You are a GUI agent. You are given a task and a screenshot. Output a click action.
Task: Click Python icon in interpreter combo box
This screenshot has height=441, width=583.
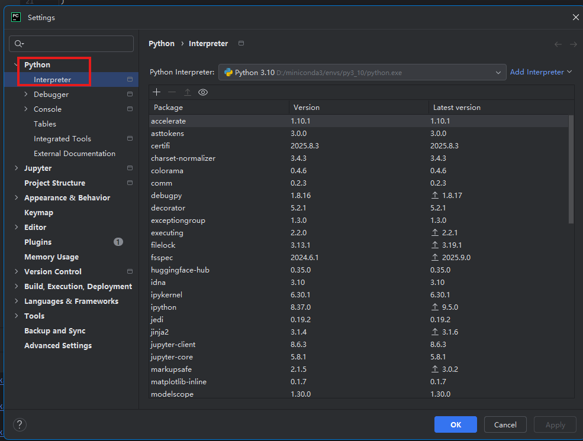click(228, 72)
